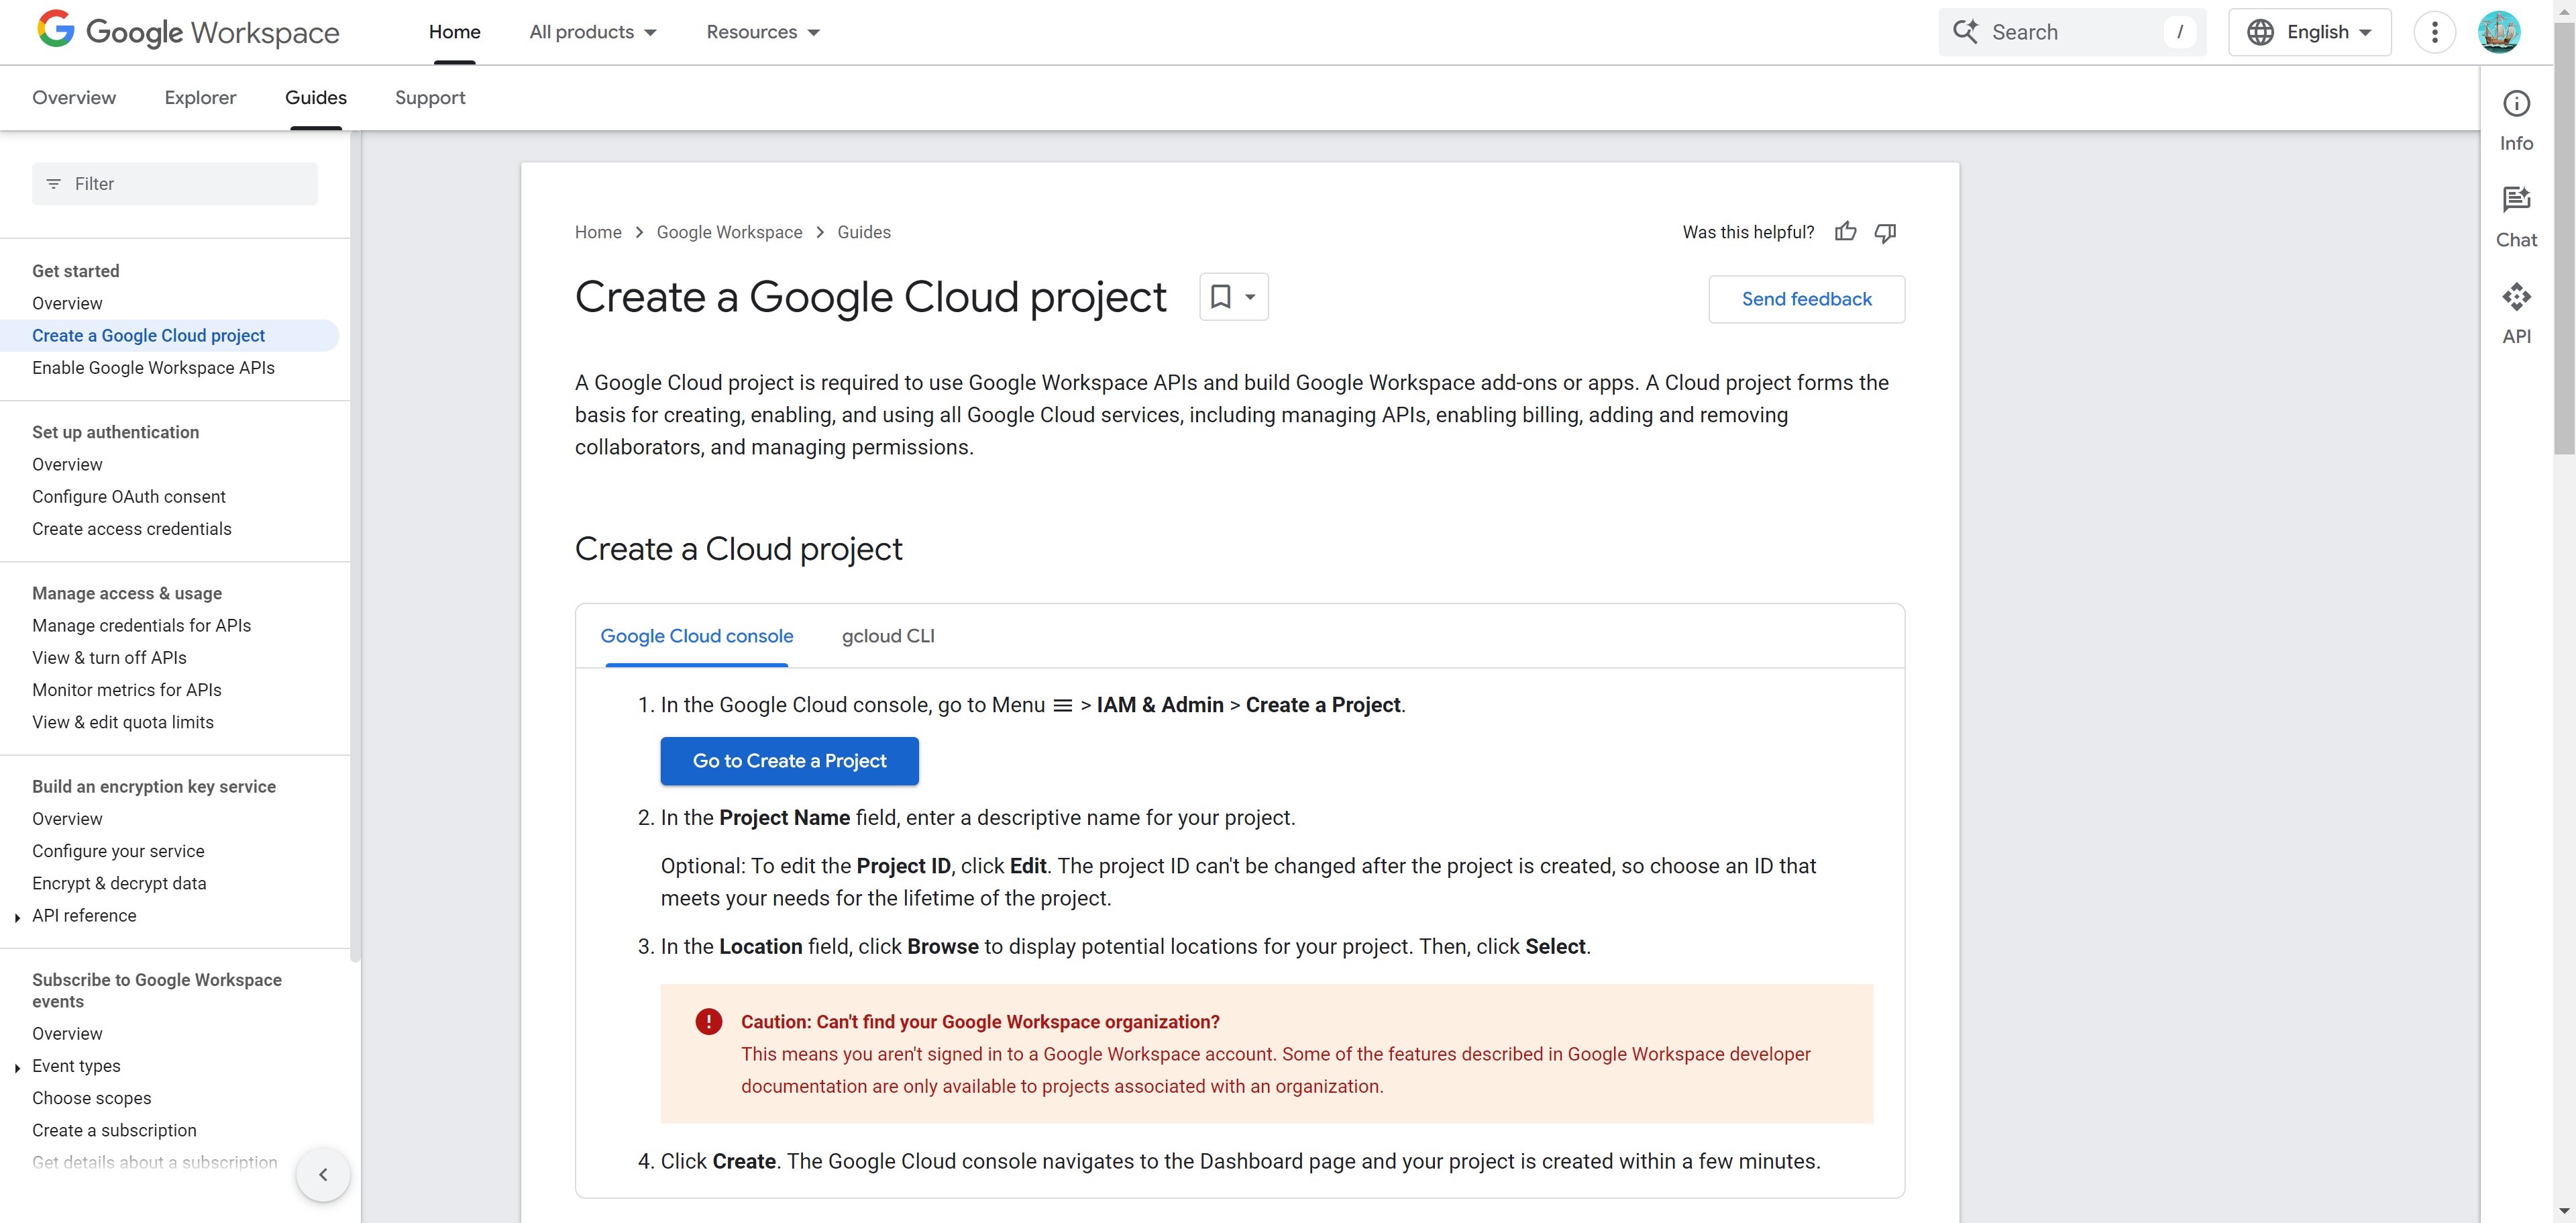Select the Google Cloud console tab

point(697,636)
